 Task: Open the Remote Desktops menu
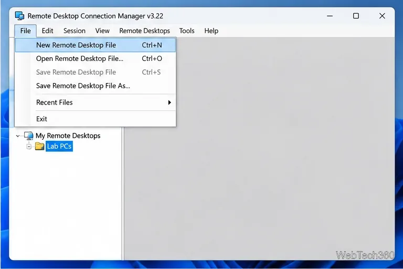pos(144,31)
